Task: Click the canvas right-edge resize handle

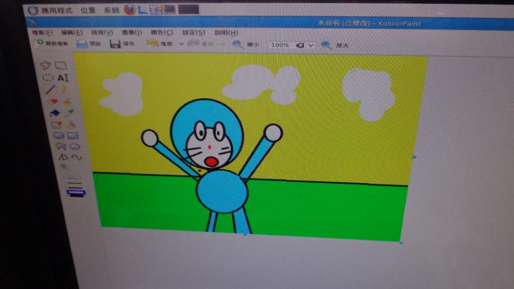Action: (x=414, y=157)
